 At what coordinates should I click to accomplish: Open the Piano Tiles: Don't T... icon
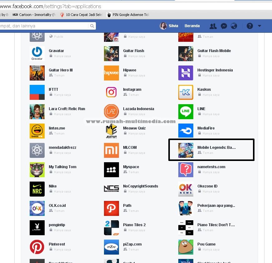(x=185, y=228)
